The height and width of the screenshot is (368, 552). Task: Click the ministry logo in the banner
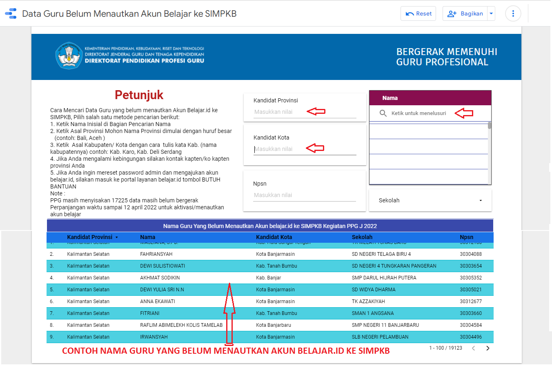[68, 55]
